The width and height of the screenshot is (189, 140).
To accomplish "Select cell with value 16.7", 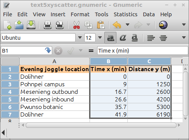I will (x=108, y=92).
